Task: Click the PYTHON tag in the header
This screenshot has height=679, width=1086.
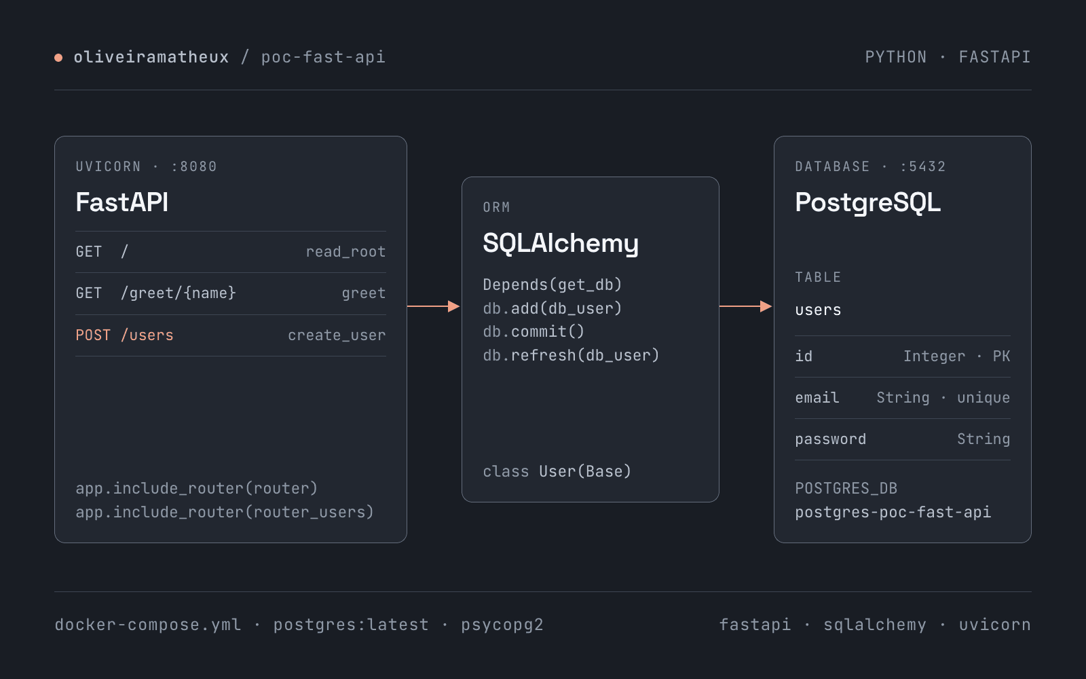Action: click(x=896, y=57)
